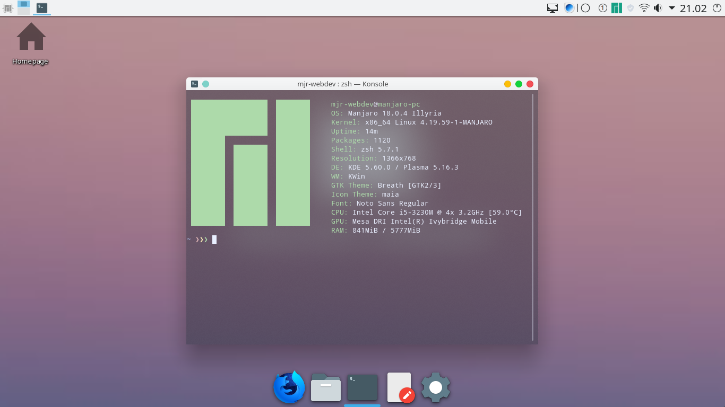Open System Settings gear from the dock

436,387
